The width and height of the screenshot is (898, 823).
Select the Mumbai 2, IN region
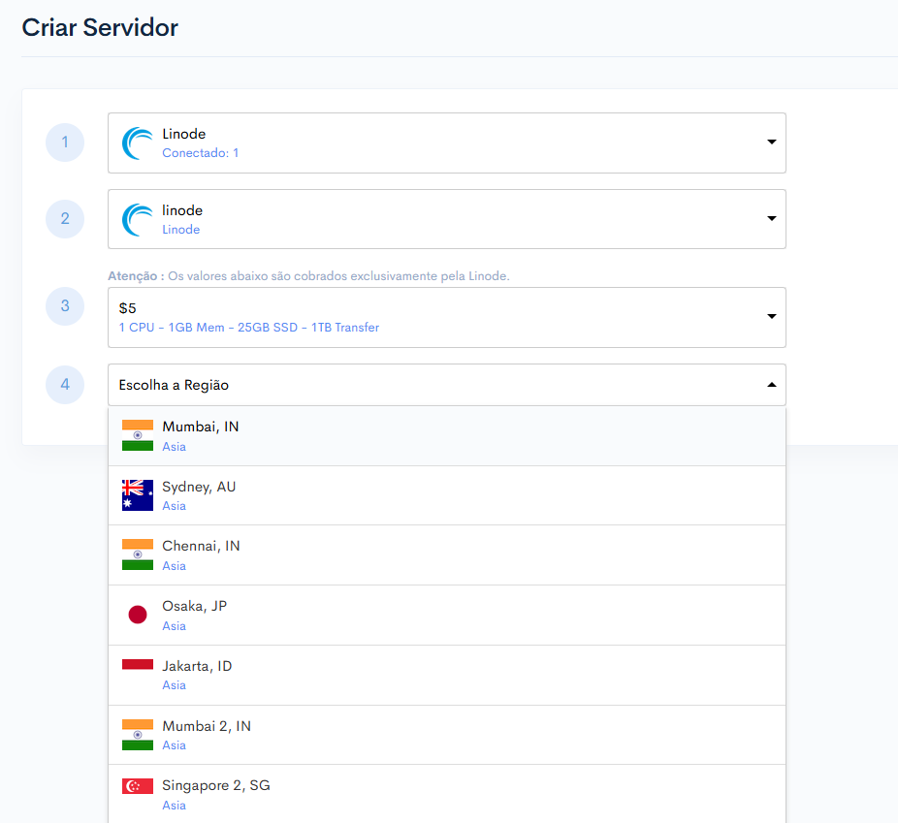pyautogui.click(x=447, y=735)
